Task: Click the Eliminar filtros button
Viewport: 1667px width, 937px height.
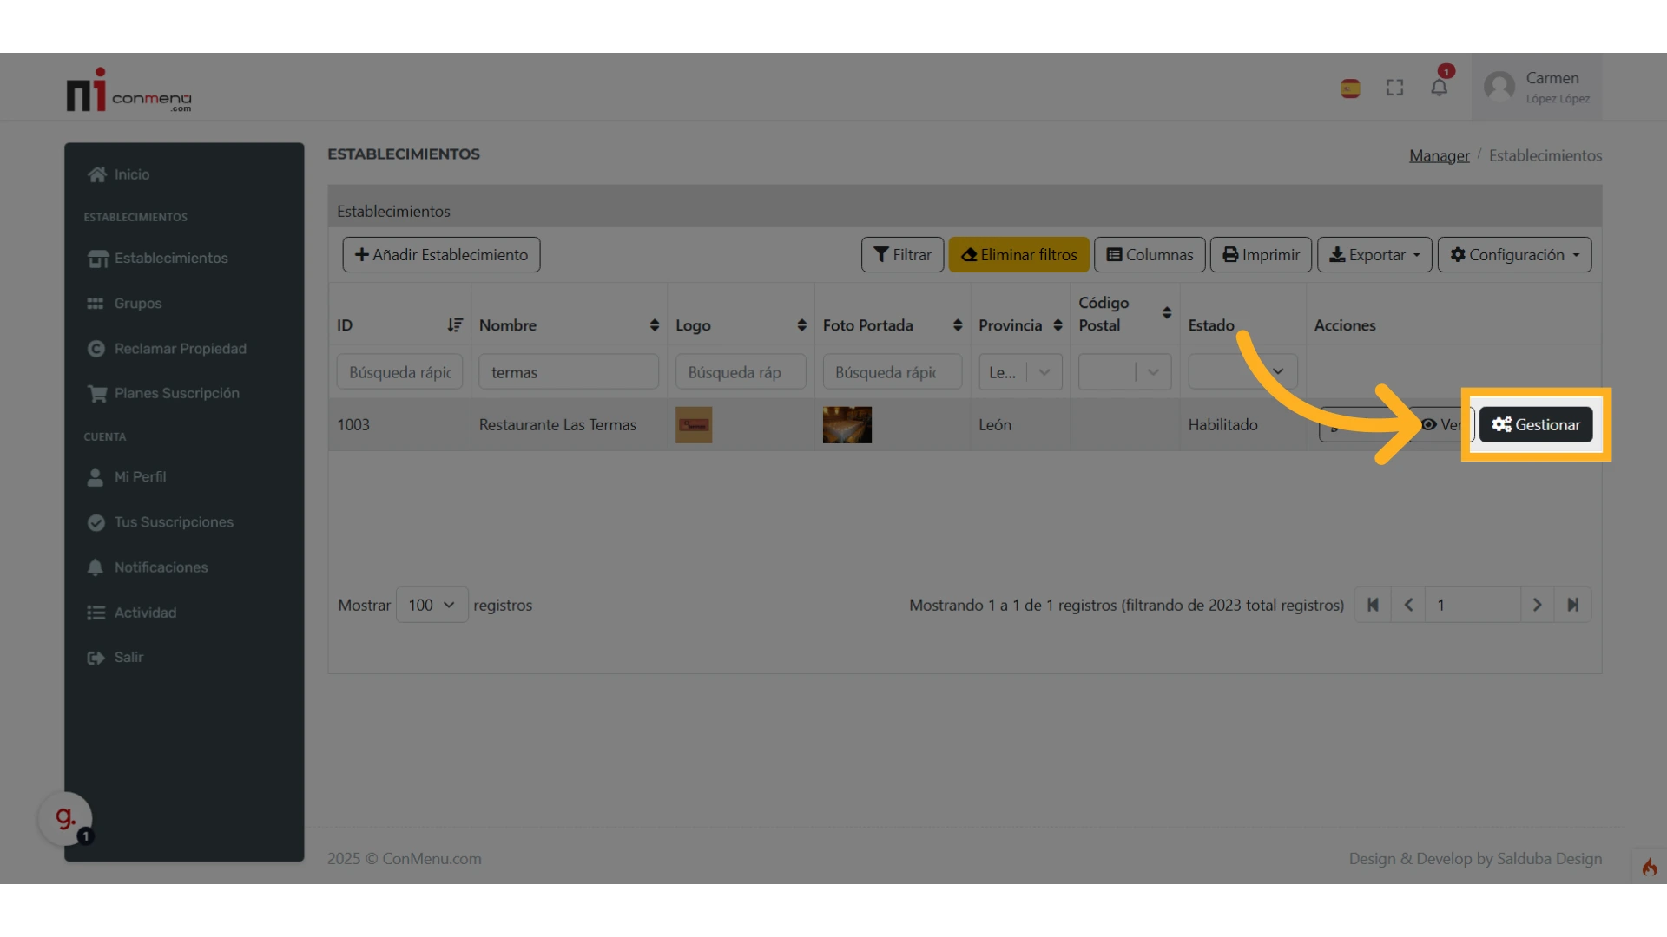Action: coord(1018,255)
